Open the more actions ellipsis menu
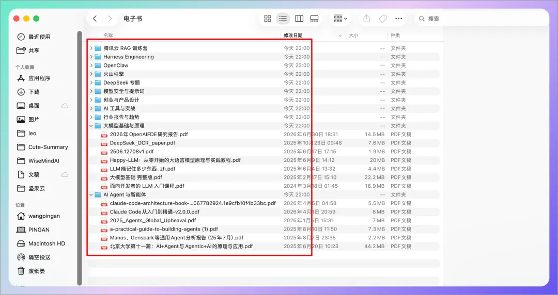 pyautogui.click(x=398, y=19)
